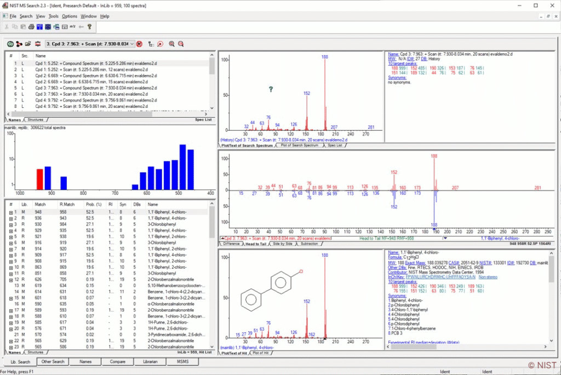This screenshot has width=561, height=375.
Task: Click the blue MS toolbar icon
Action: click(x=39, y=26)
